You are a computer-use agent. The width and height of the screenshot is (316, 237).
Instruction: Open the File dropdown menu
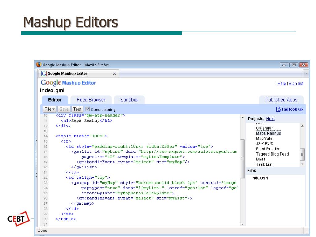click(50, 109)
